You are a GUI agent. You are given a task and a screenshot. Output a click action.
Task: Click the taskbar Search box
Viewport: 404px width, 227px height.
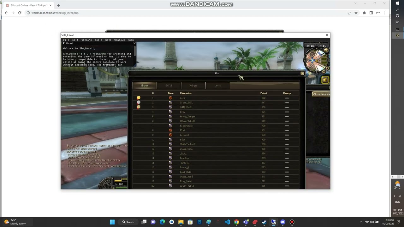(x=128, y=222)
